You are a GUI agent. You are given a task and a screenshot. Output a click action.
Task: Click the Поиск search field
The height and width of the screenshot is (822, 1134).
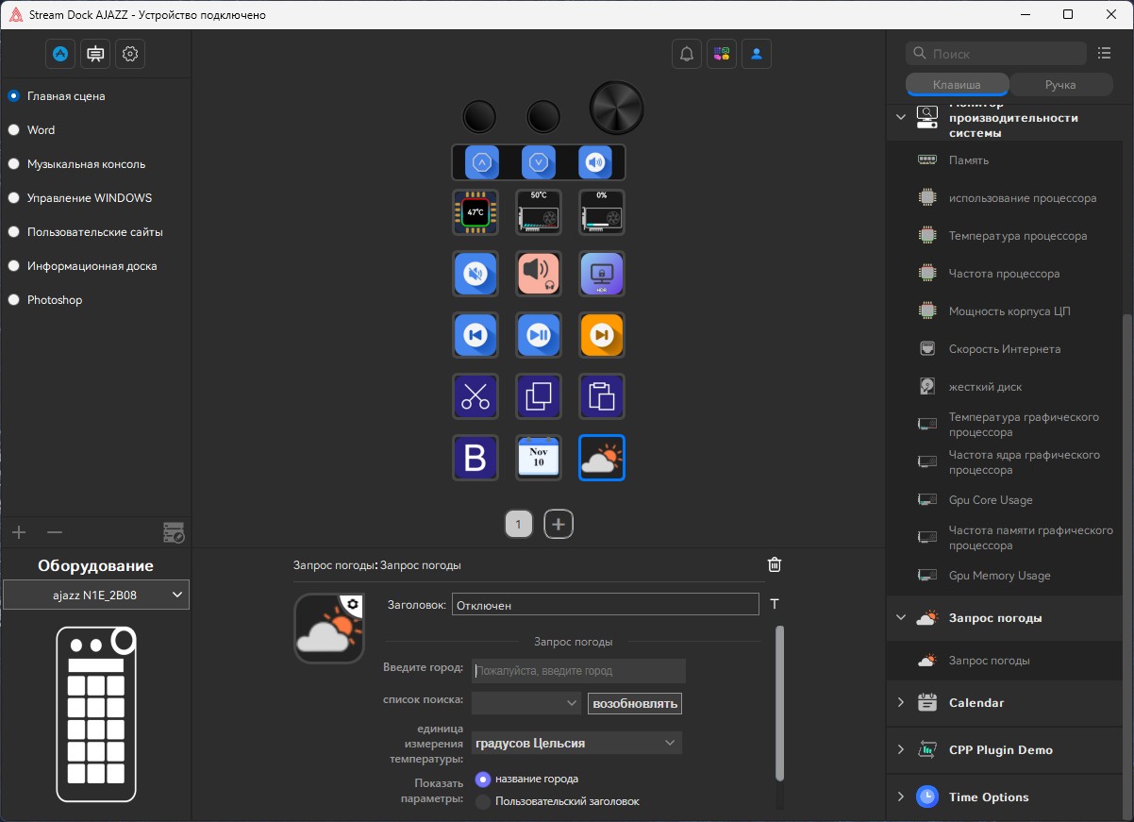996,54
